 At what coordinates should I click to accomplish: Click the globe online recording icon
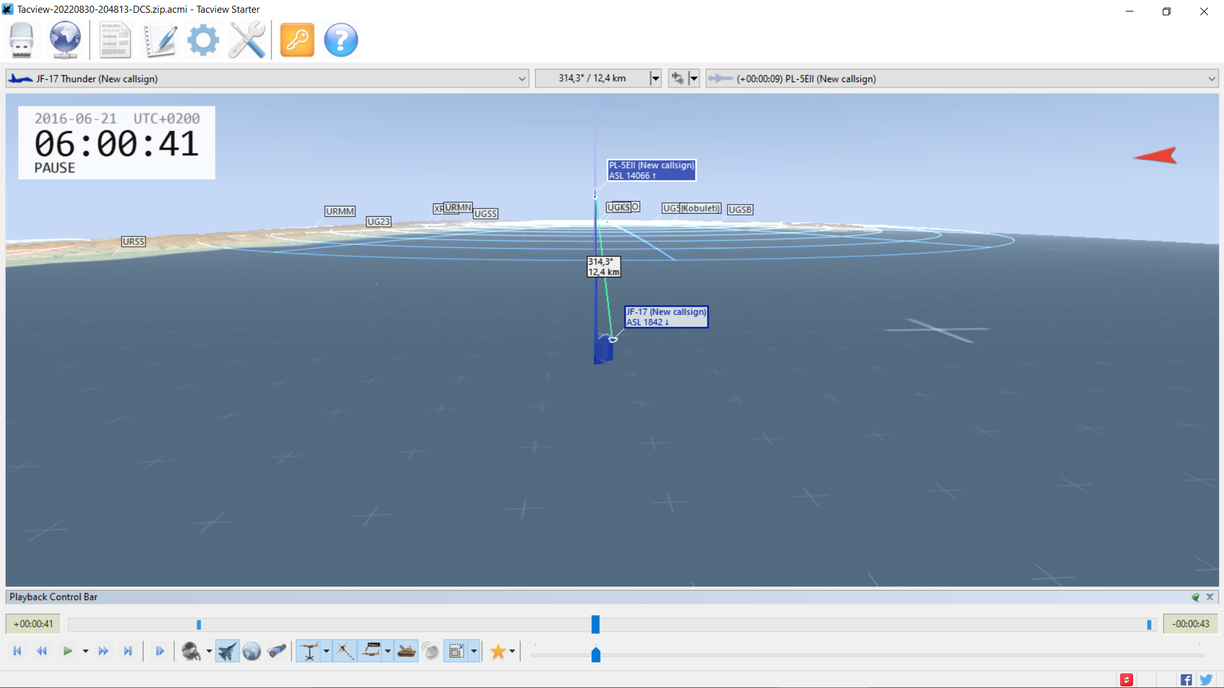point(65,40)
